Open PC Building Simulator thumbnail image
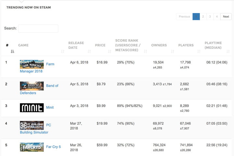 (x=32, y=125)
